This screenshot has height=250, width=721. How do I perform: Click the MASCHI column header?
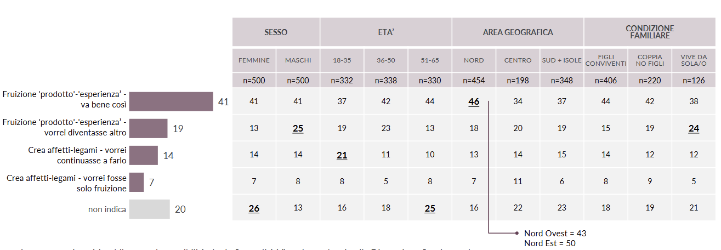click(298, 60)
